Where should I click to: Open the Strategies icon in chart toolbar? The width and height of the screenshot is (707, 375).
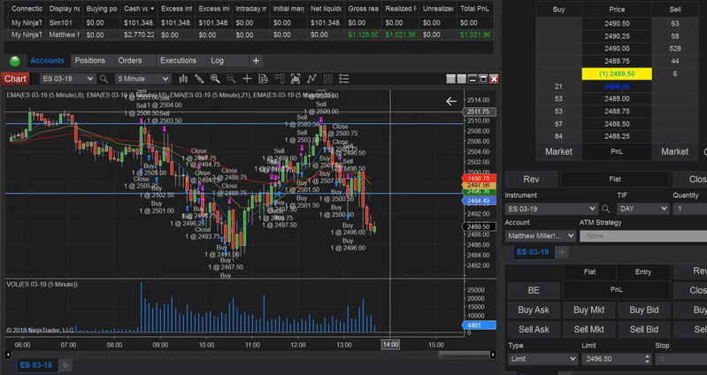click(327, 79)
